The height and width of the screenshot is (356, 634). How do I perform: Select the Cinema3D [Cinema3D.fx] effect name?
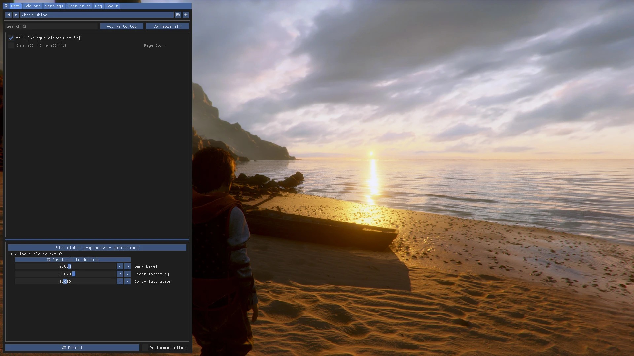pos(41,45)
